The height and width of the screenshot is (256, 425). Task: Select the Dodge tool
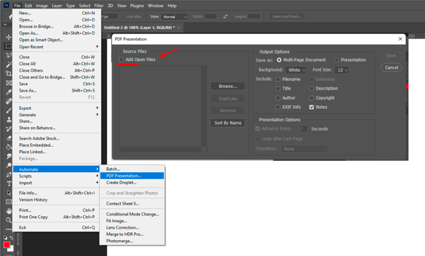[x=8, y=165]
